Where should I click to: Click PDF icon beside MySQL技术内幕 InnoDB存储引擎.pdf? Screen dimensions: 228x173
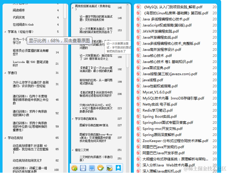pos(139,98)
